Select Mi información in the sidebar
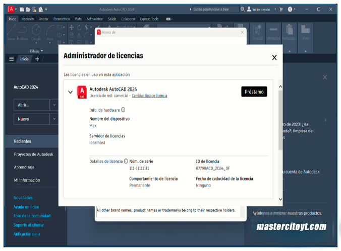Viewport: 341px width, 251px height. (27, 180)
